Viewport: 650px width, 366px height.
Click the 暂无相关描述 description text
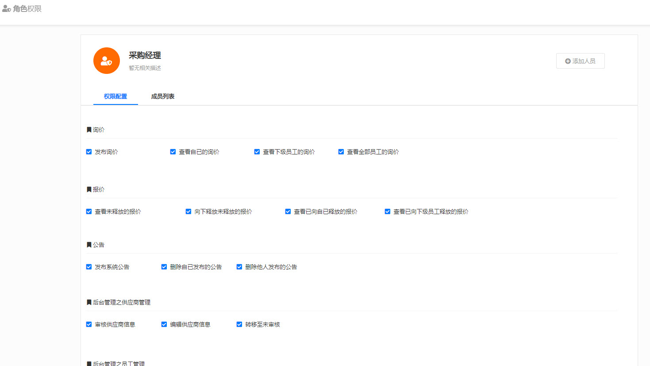pos(145,68)
